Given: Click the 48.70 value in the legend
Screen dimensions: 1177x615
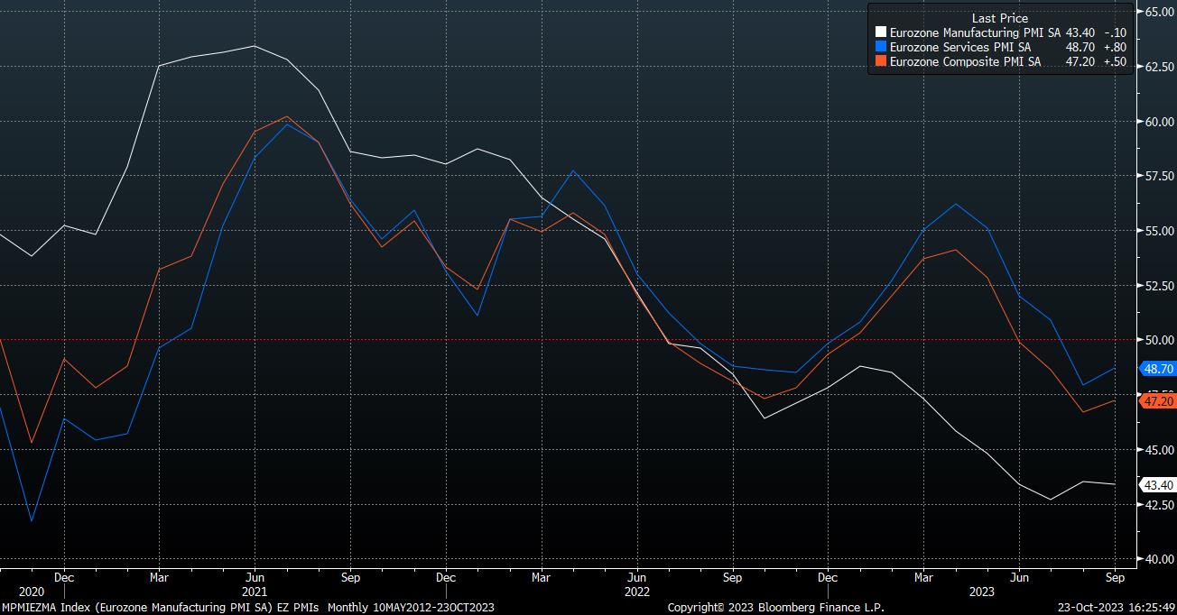Looking at the screenshot, I should pos(1080,47).
